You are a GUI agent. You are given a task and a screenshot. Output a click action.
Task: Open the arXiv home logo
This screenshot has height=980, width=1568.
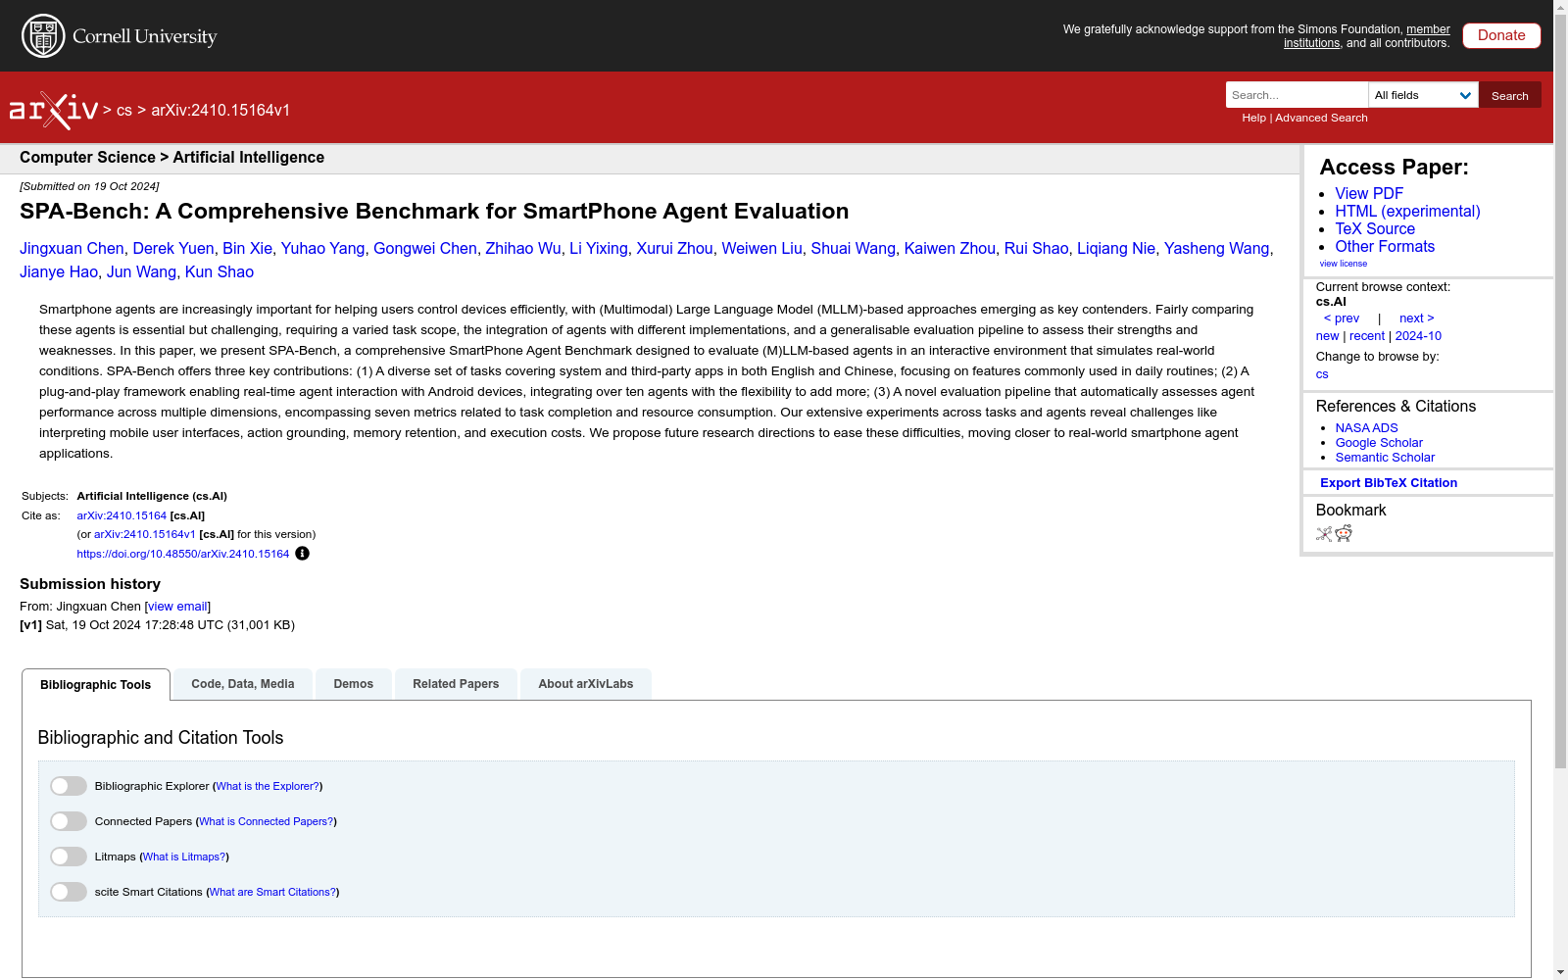(54, 110)
